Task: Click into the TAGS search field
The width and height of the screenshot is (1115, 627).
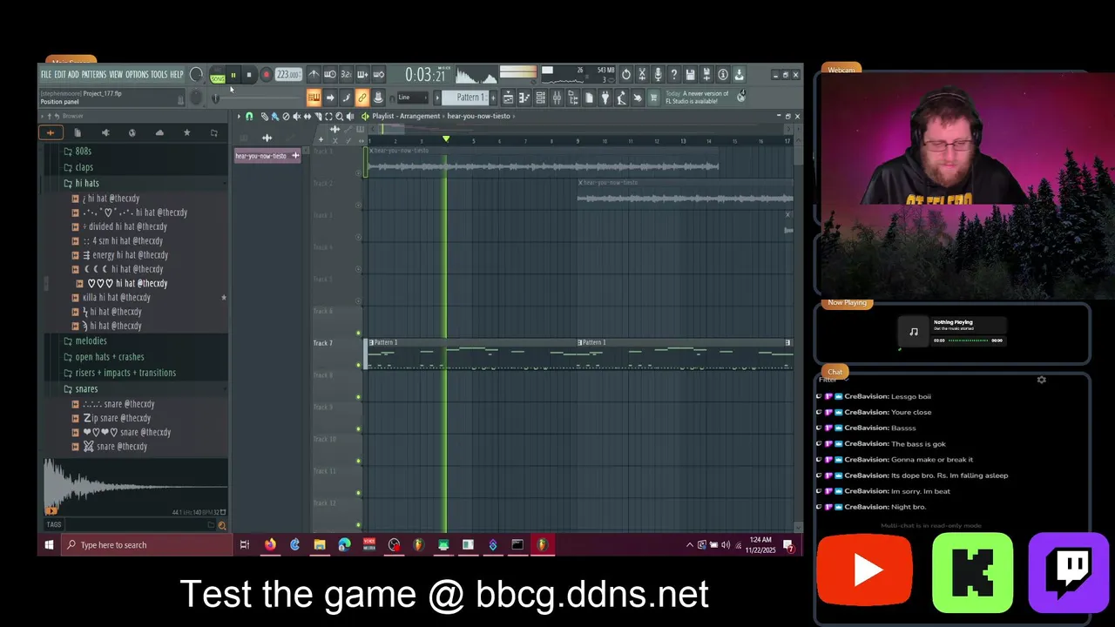Action: [x=135, y=525]
